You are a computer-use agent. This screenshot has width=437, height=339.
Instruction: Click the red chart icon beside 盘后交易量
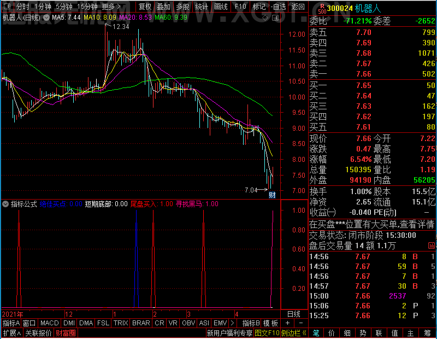[431, 246]
